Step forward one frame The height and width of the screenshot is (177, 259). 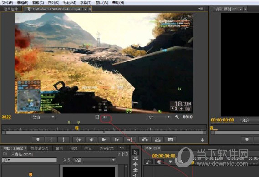tap(117, 140)
